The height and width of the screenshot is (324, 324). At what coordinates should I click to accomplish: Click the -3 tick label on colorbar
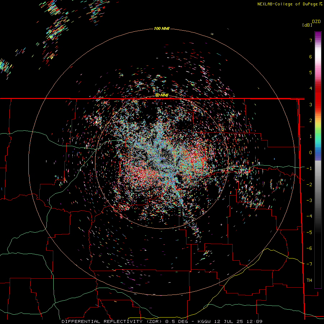tap(309, 201)
